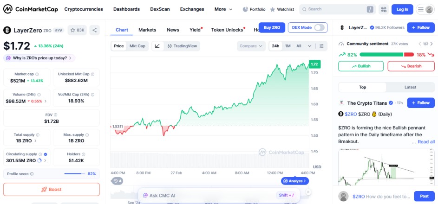Switch to Token Unlocks tab

click(x=227, y=30)
